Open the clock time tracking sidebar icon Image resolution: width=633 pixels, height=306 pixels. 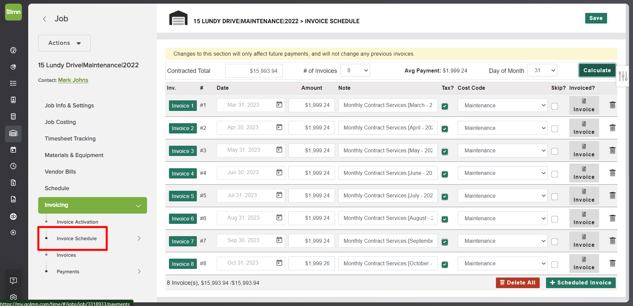click(x=13, y=166)
